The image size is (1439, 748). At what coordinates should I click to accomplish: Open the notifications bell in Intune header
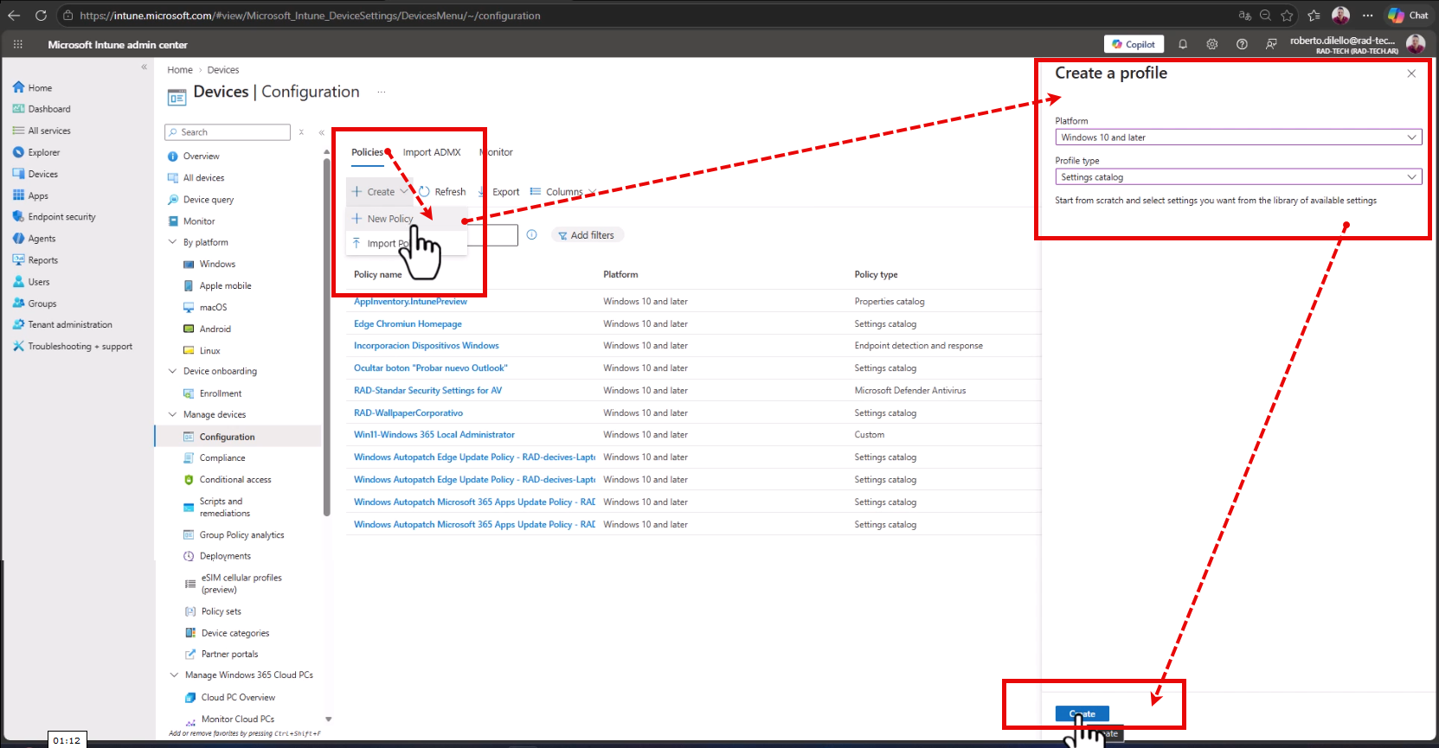pyautogui.click(x=1183, y=44)
